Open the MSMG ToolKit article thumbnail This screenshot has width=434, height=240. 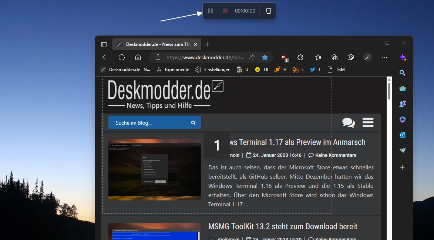[x=154, y=231]
